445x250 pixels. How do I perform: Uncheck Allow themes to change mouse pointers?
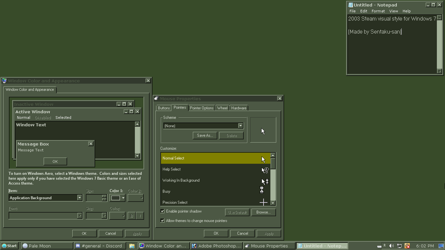163,221
